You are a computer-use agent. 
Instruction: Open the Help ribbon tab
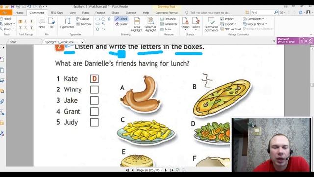click(146, 13)
